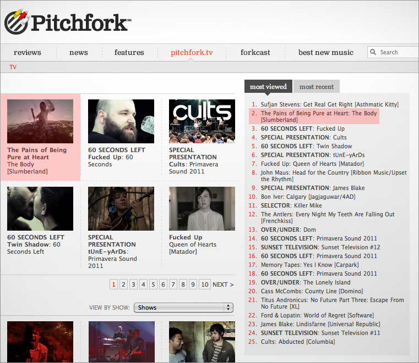
Task: Open the red-tinted singer video thumbnail
Action: (x=40, y=342)
